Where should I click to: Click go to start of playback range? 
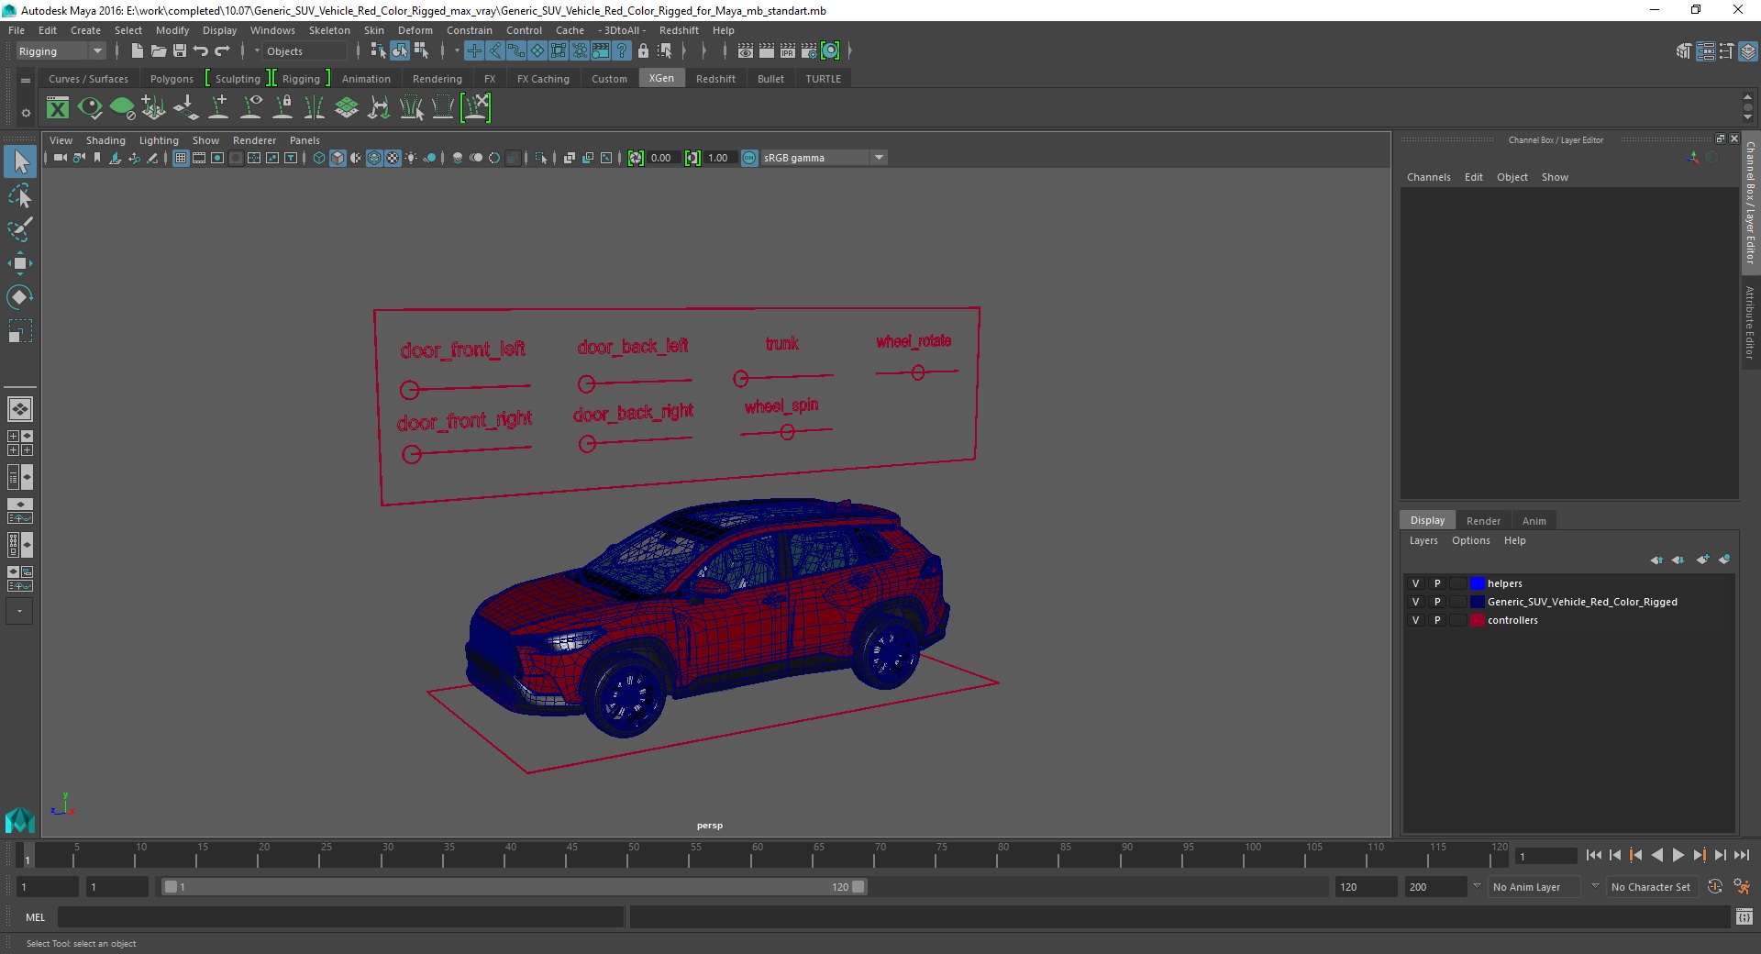click(1593, 855)
